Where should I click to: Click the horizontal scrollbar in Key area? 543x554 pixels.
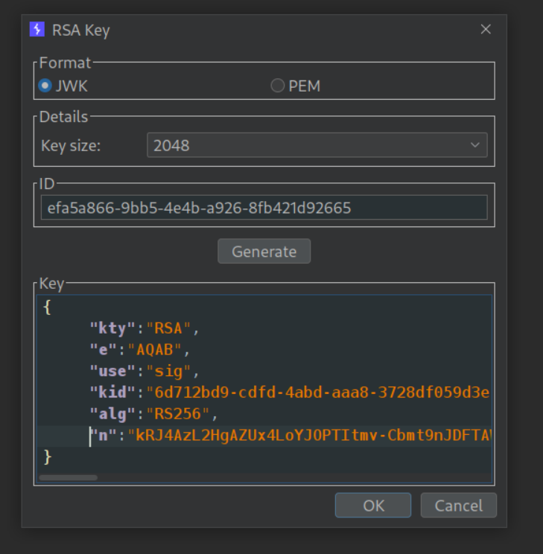pyautogui.click(x=69, y=477)
